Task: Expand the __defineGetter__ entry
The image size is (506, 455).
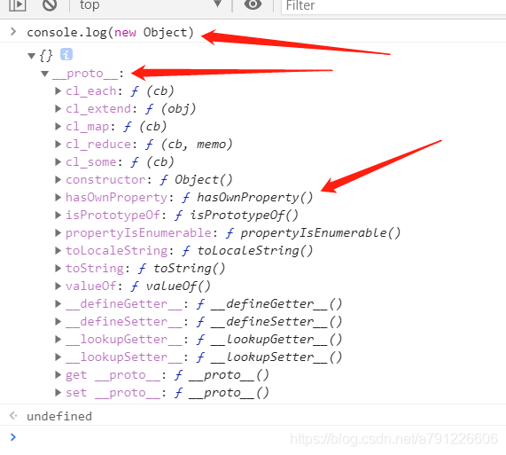Action: click(x=58, y=304)
